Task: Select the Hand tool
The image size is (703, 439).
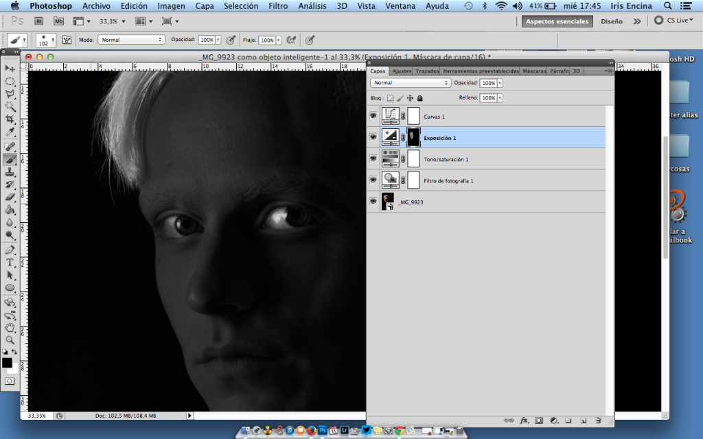Action: (10, 327)
